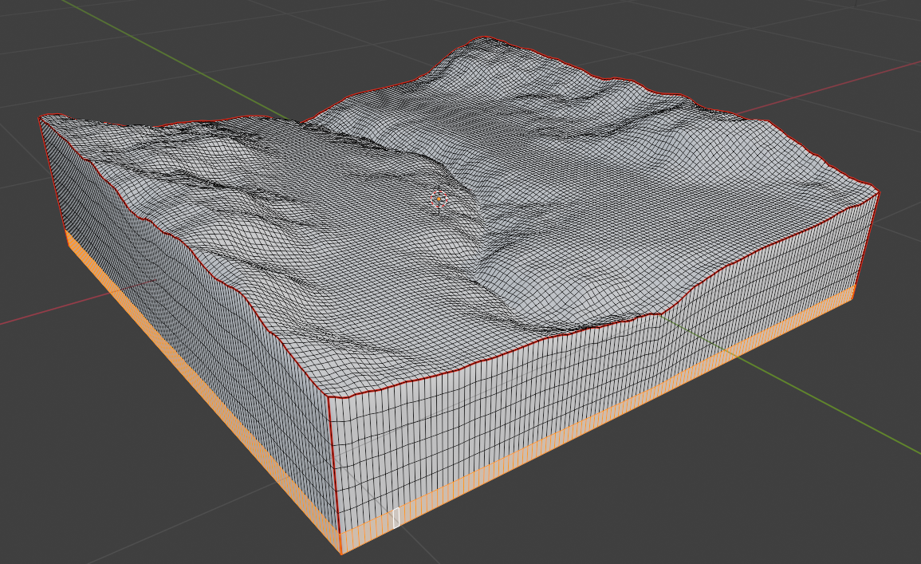The width and height of the screenshot is (921, 564).
Task: Click the bottom front corner of the orange base
Action: pyautogui.click(x=341, y=552)
